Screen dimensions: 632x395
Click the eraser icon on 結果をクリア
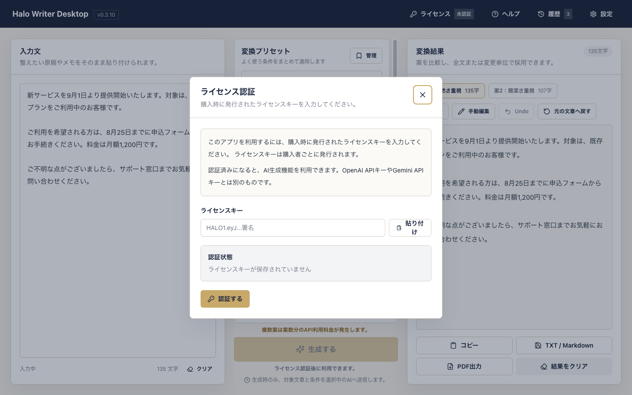[544, 366]
